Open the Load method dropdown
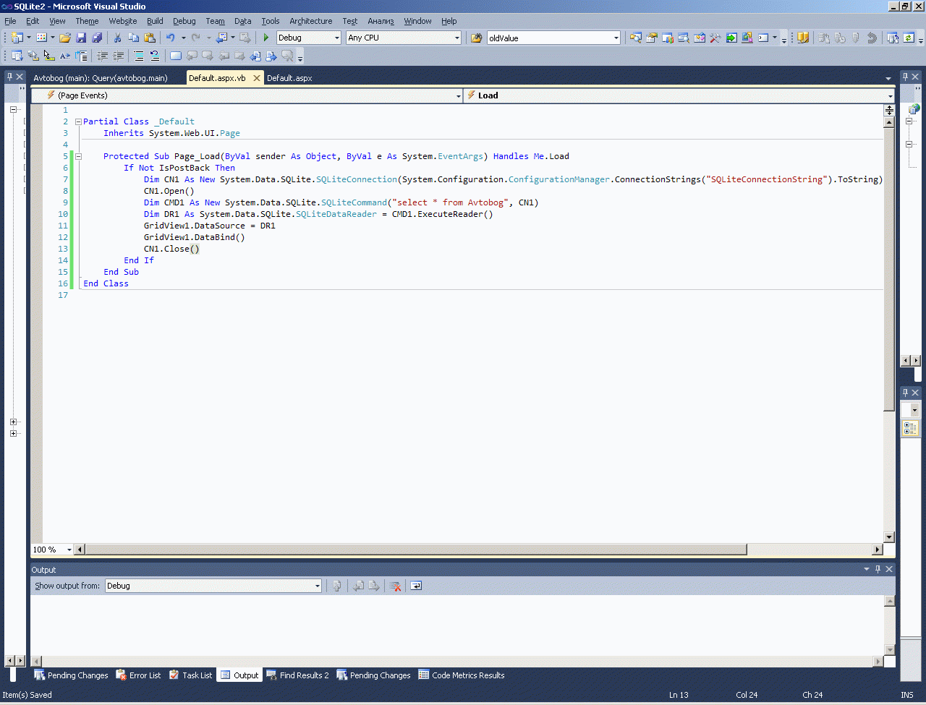926x705 pixels. coord(679,95)
